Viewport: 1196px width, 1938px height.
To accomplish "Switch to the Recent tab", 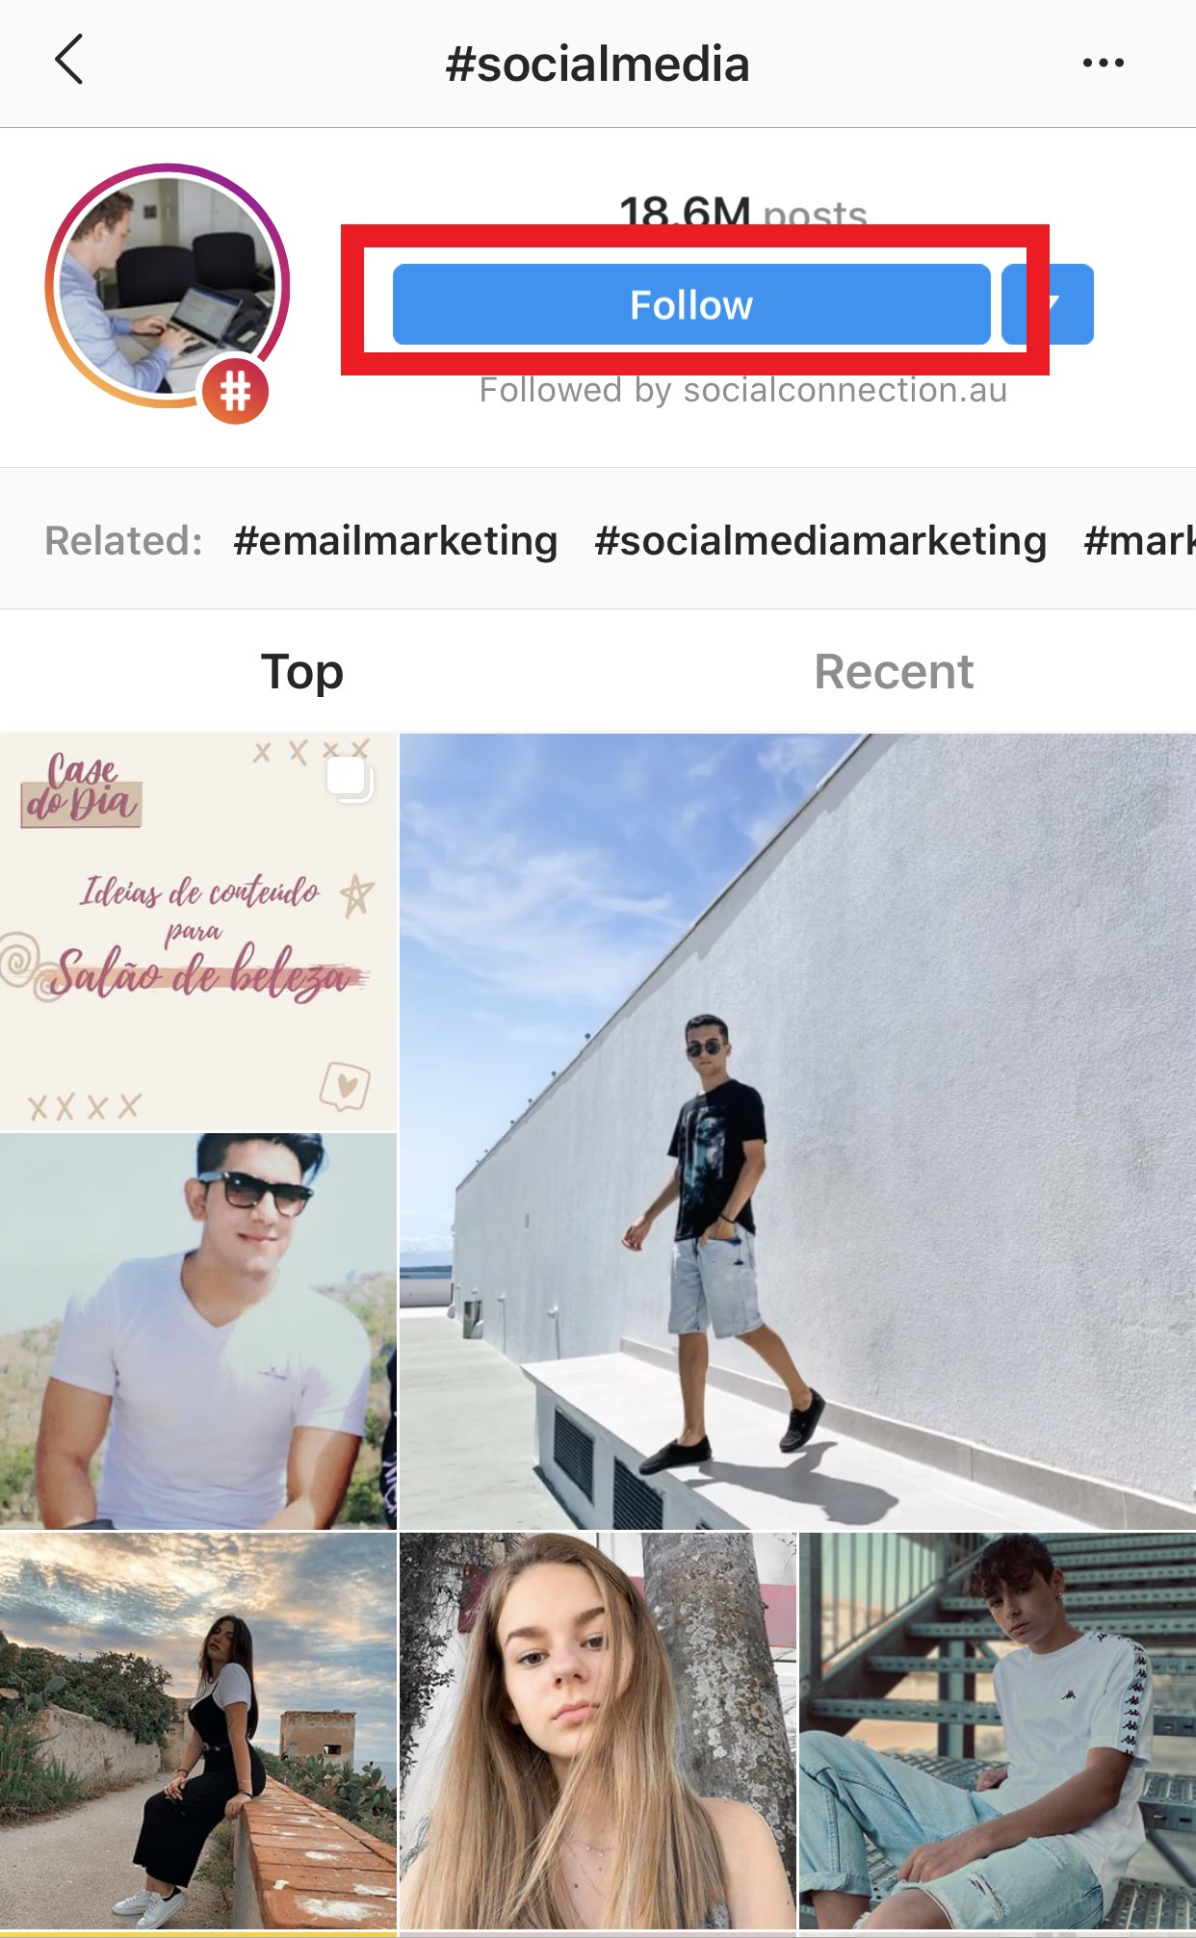I will (x=894, y=671).
